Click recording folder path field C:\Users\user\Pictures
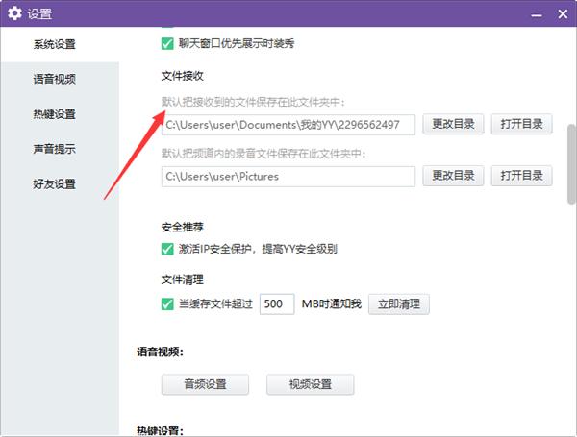Screen dimensions: 577x437 tap(288, 177)
